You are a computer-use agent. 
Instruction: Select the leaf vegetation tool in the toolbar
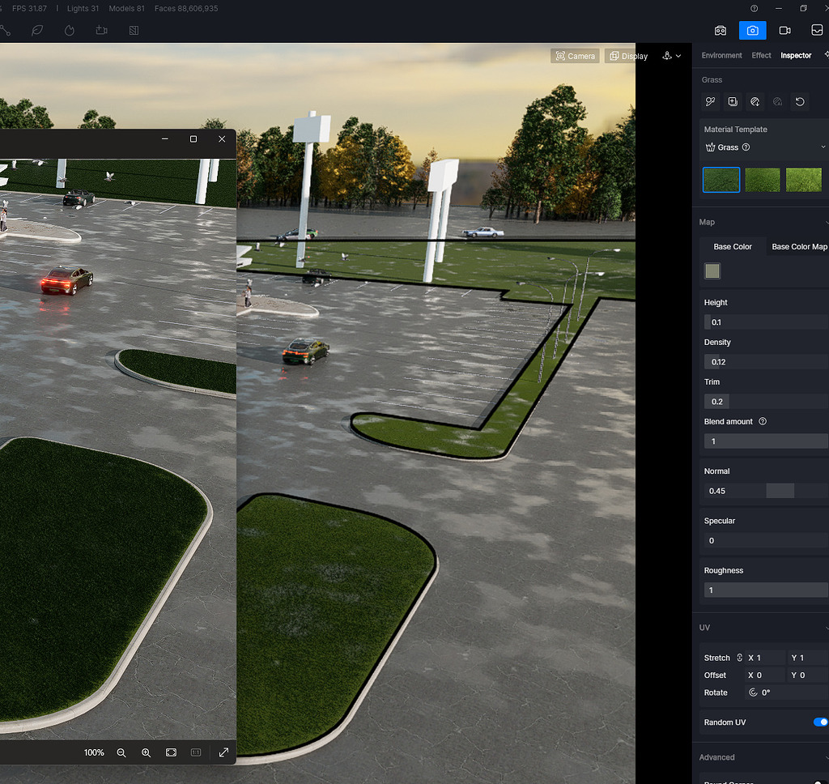click(x=36, y=30)
